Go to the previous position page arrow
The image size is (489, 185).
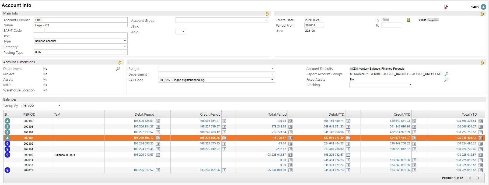[470, 178]
